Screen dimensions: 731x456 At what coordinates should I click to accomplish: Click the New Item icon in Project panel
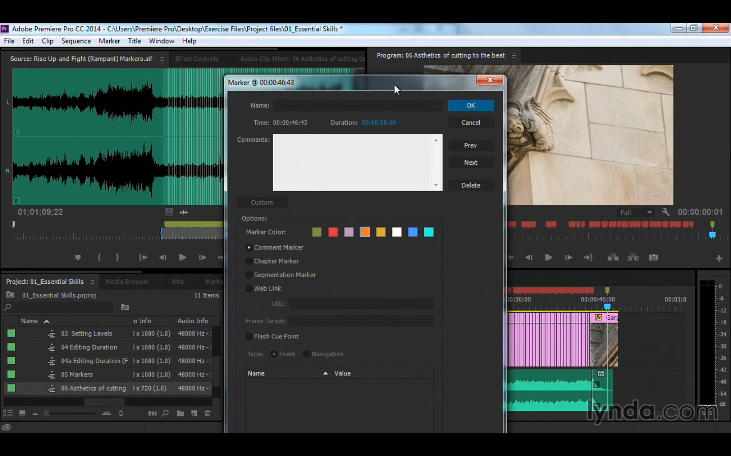[x=194, y=413]
